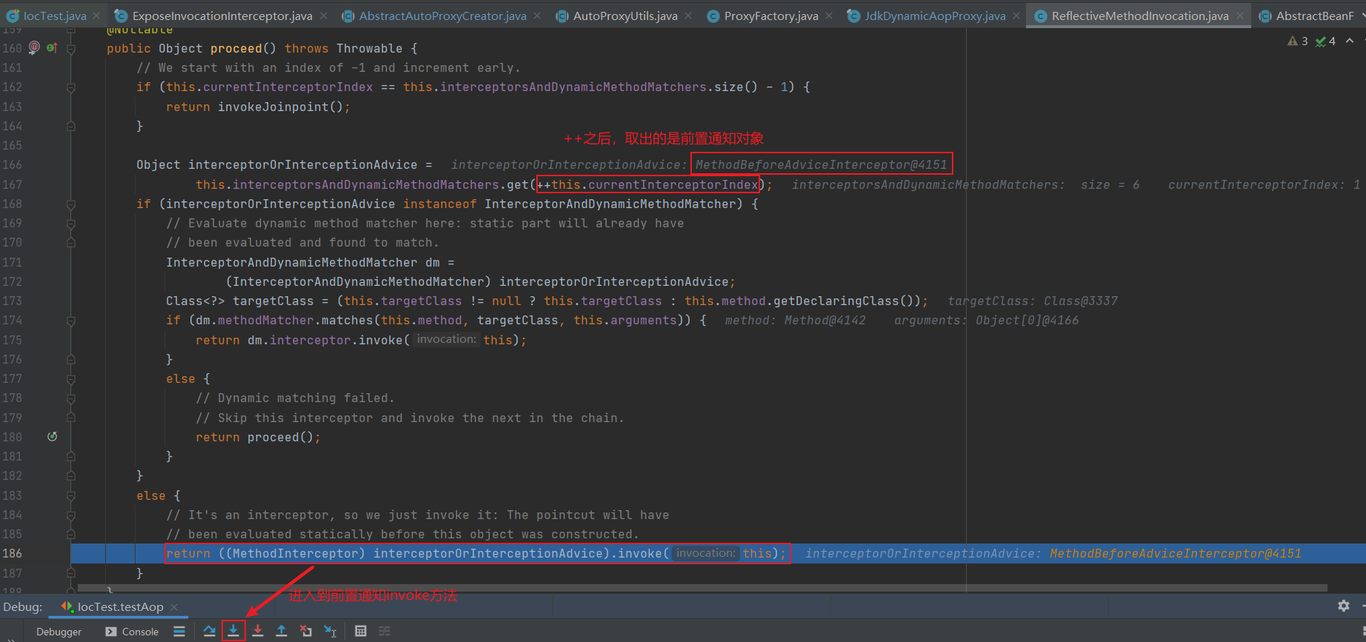1366x642 pixels.
Task: Click the red Force Step Into icon
Action: point(258,631)
